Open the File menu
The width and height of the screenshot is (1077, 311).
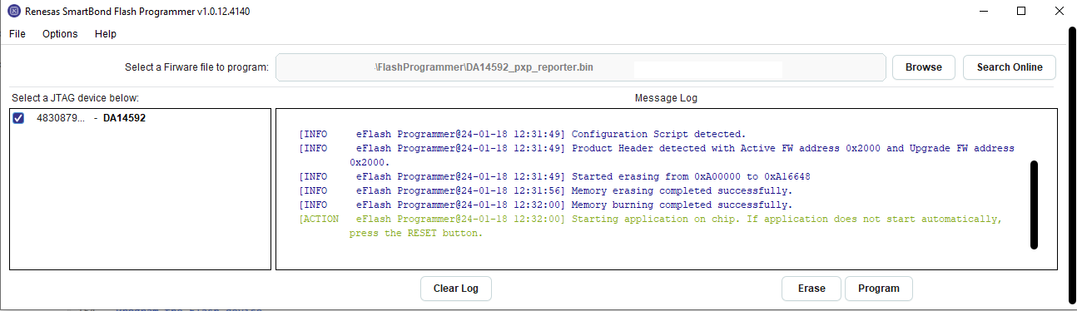(17, 34)
